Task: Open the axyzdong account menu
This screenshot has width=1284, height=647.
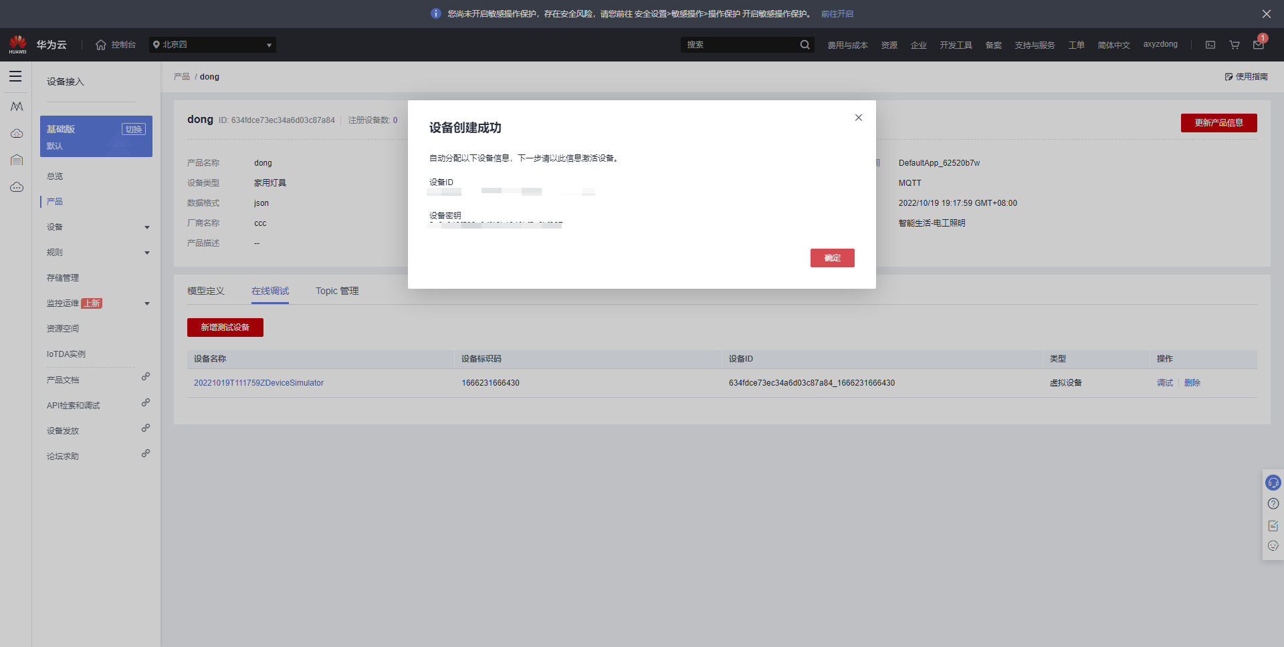Action: pos(1160,45)
